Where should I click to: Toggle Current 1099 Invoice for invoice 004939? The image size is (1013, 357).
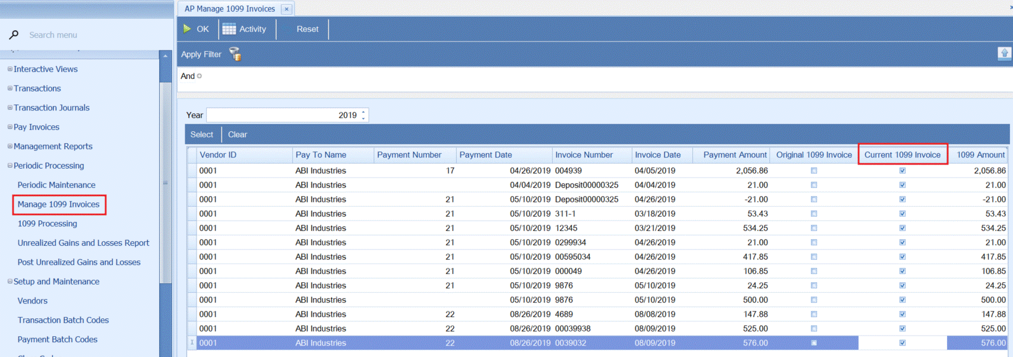click(x=903, y=170)
